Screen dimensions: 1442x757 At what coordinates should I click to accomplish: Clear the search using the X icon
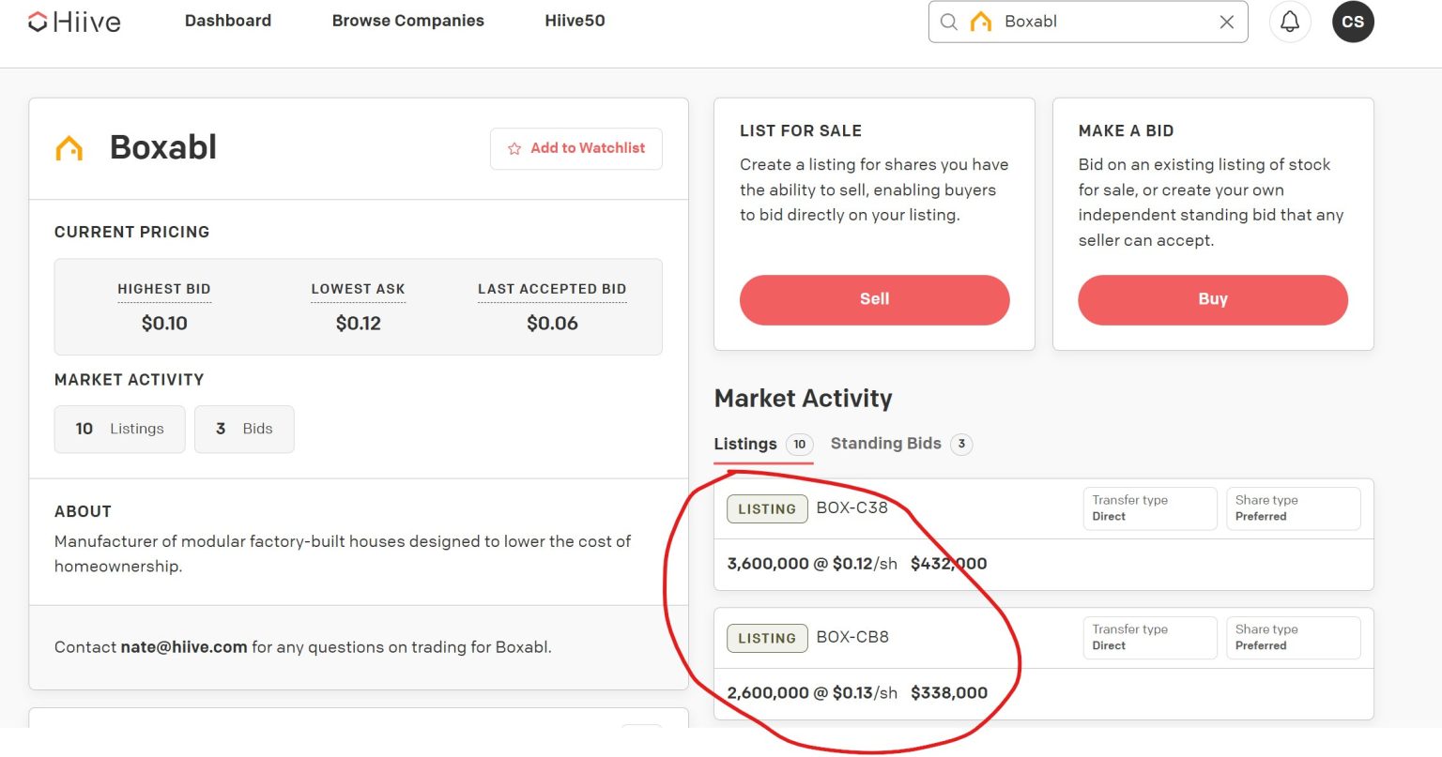click(1226, 22)
